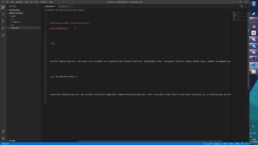Click the VS Code logo menu icon
Viewport: 258px width, 145px height.
tap(2, 2)
